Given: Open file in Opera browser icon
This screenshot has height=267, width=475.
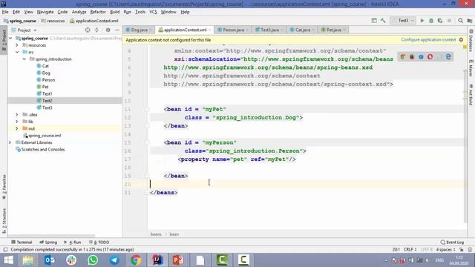Looking at the screenshot, I should pos(430,56).
